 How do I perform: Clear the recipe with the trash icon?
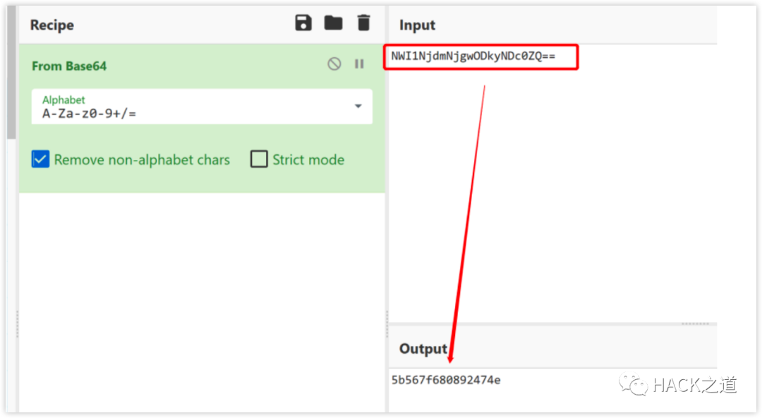pos(363,23)
